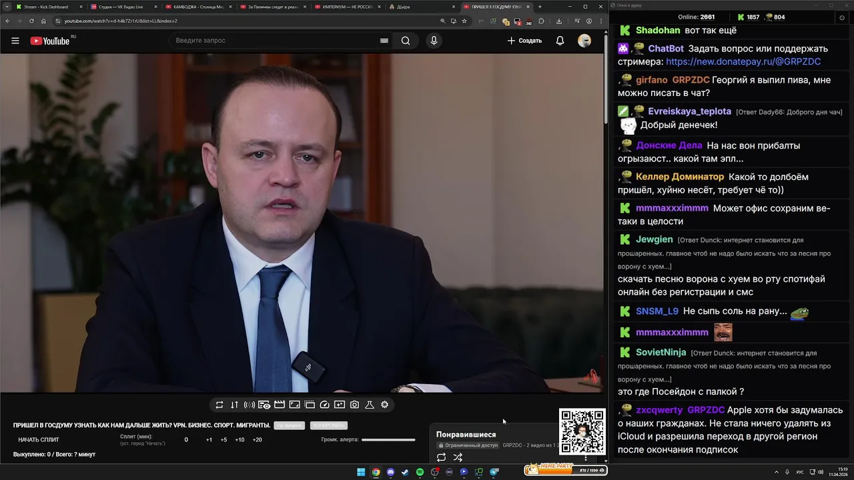Click the browser address bar URL
This screenshot has width=854, height=480.
(x=121, y=21)
